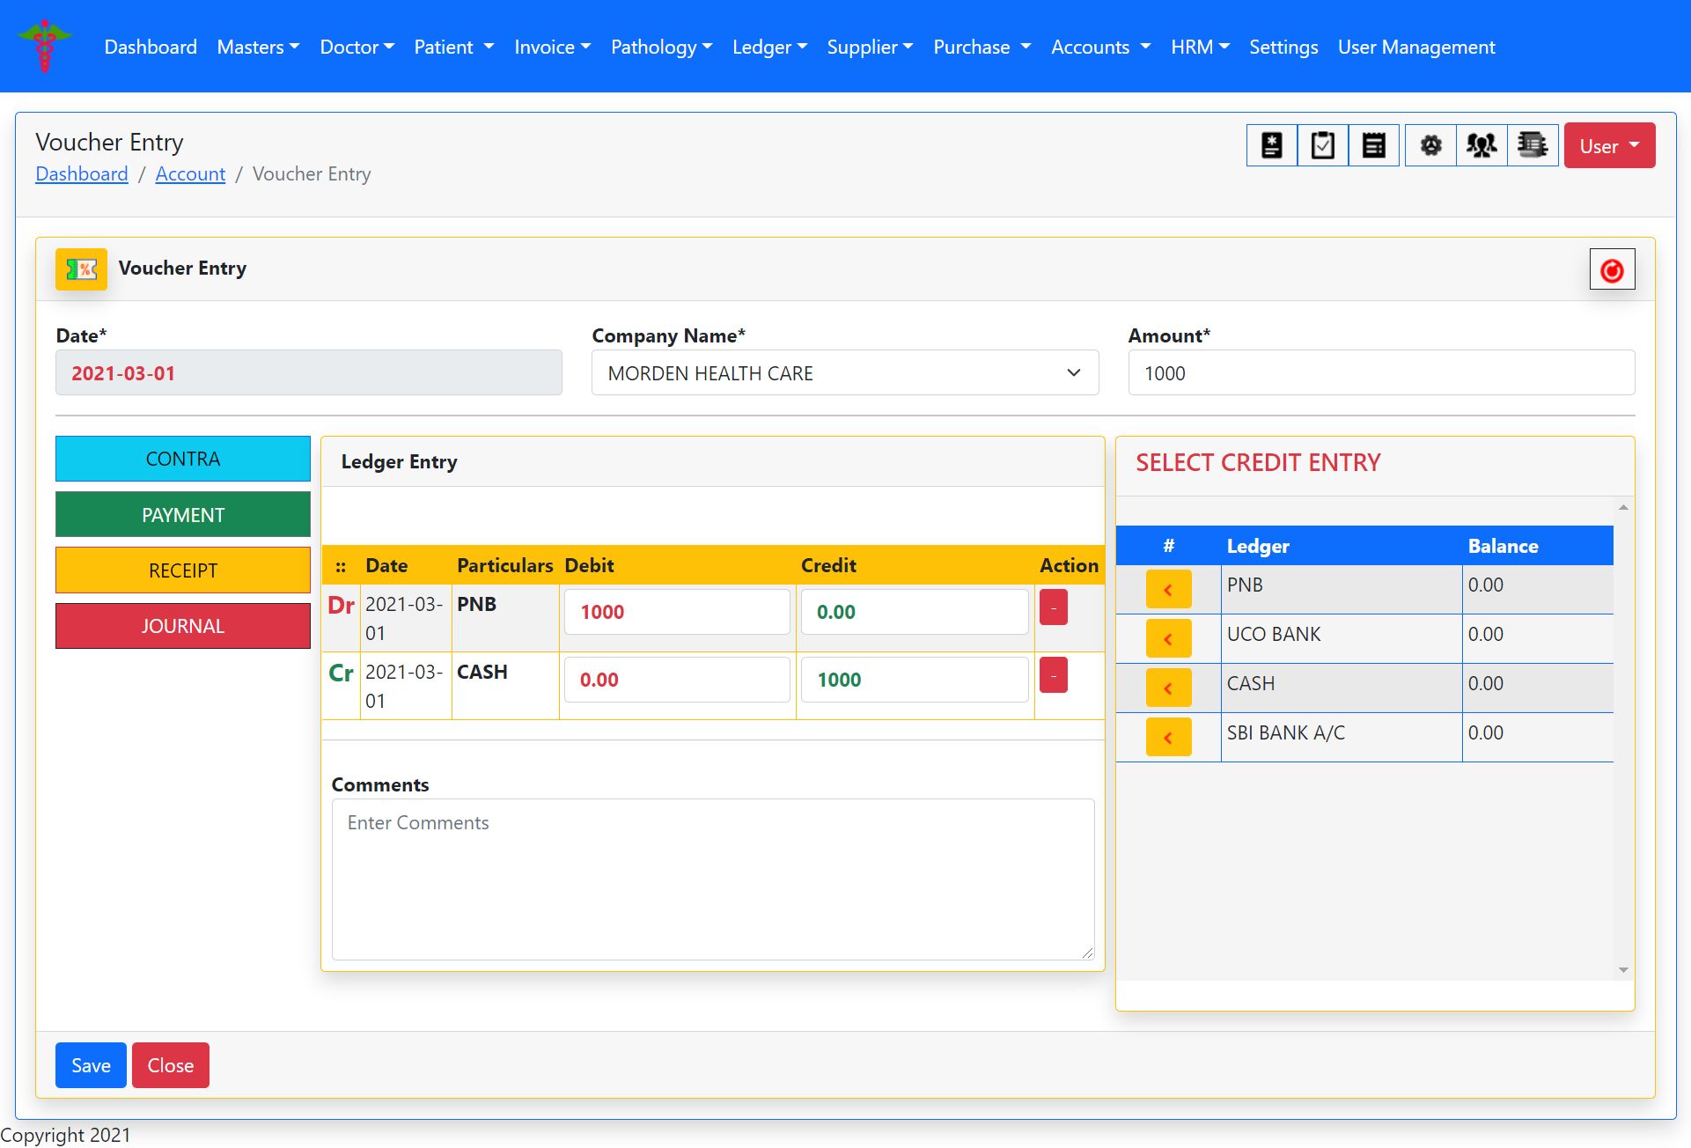Select SBI BANK A/C arrow button

1168,737
